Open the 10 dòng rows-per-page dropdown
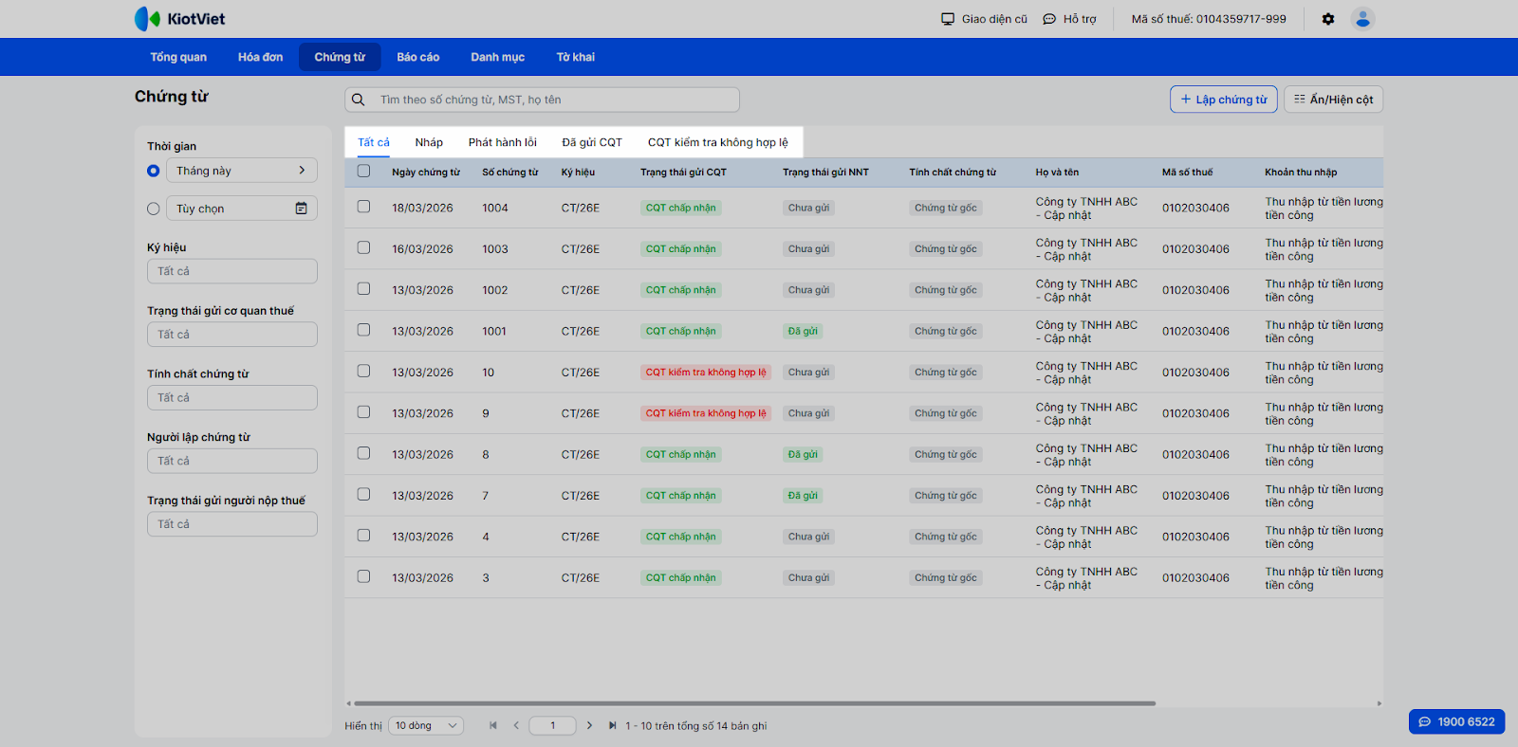Screen dimensions: 1518x747 pyautogui.click(x=426, y=726)
